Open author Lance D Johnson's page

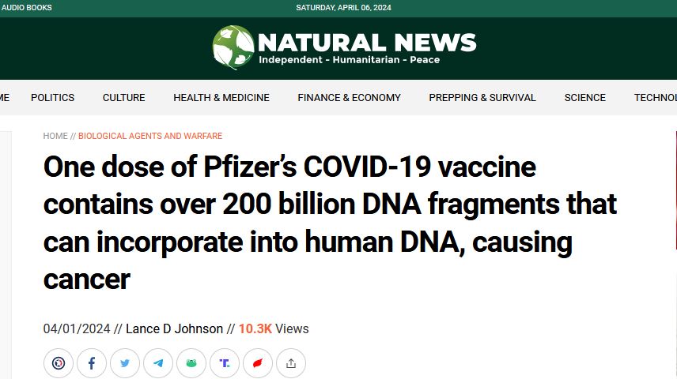tap(174, 328)
